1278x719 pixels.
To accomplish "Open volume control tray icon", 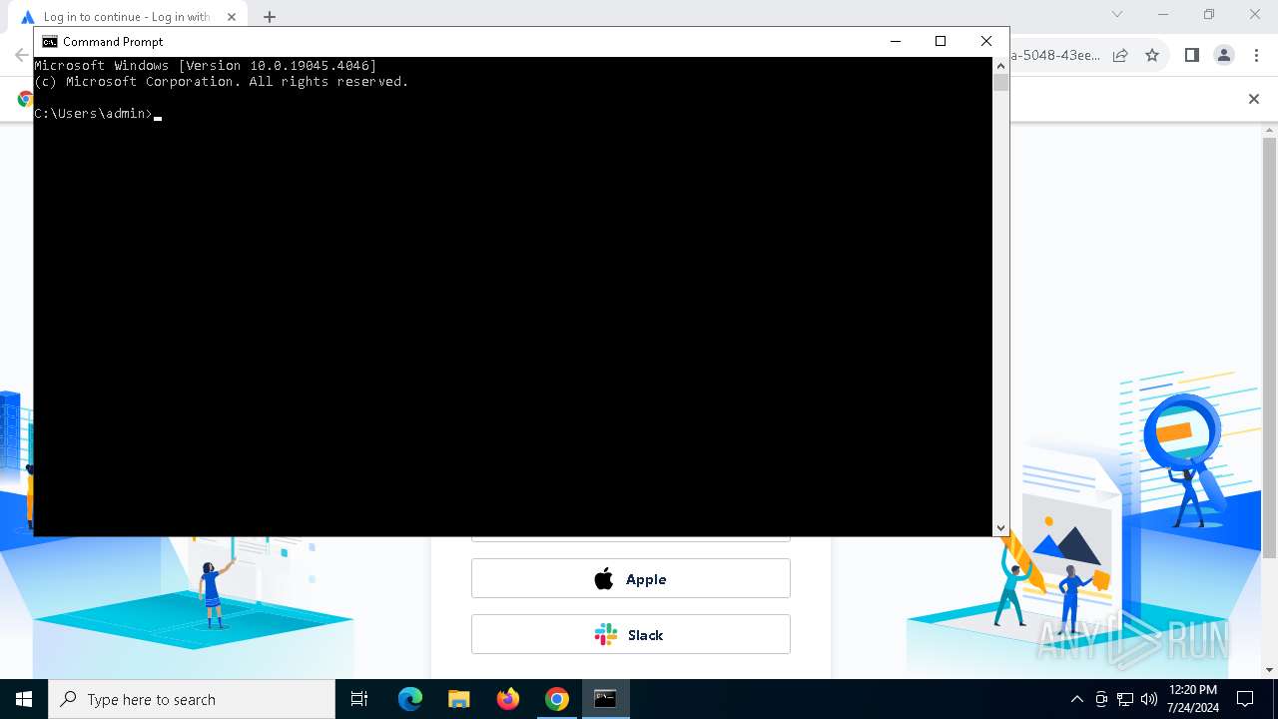I will pyautogui.click(x=1149, y=699).
